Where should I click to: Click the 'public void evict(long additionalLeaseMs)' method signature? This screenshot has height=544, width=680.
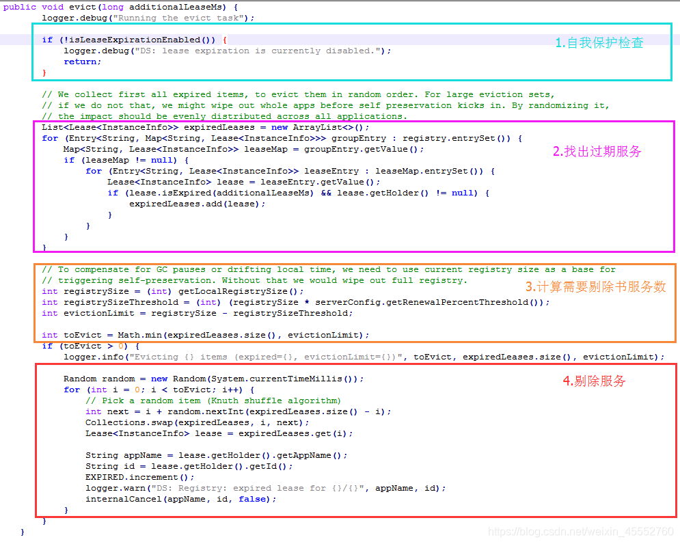point(120,7)
